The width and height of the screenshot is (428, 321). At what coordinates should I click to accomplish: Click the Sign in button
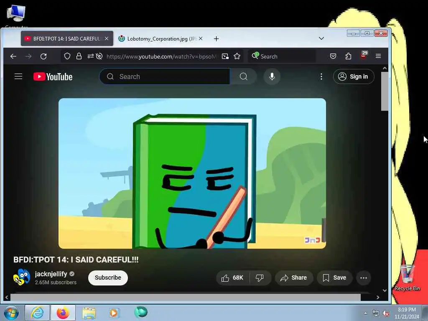coord(354,76)
